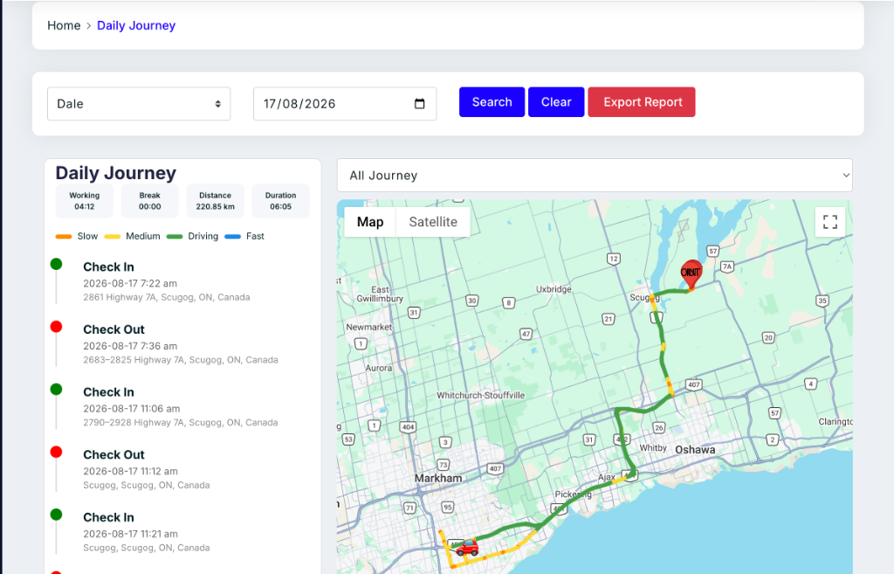This screenshot has width=894, height=574.
Task: Click timestamp 2026-08-17 11:12 am
Action: click(x=131, y=471)
